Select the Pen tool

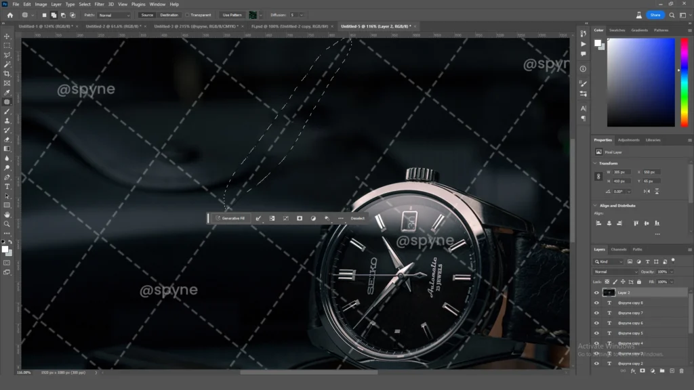click(x=7, y=177)
